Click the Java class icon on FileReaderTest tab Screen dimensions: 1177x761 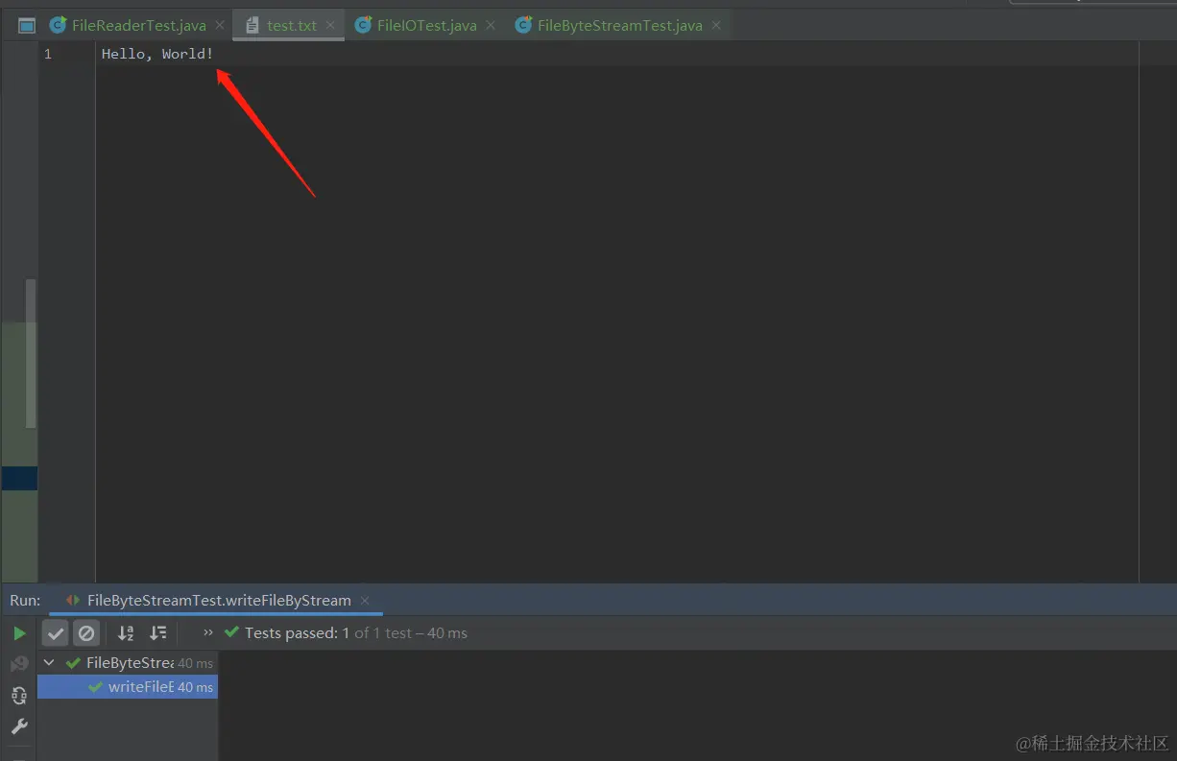click(59, 25)
